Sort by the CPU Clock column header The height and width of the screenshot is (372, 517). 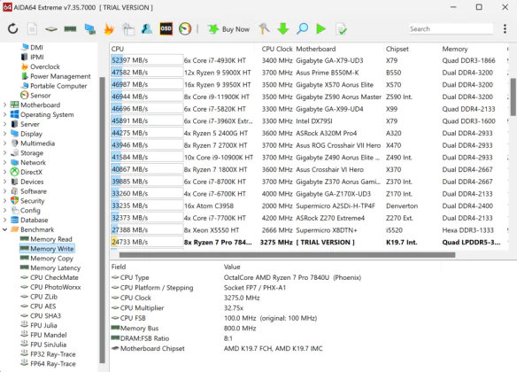277,49
